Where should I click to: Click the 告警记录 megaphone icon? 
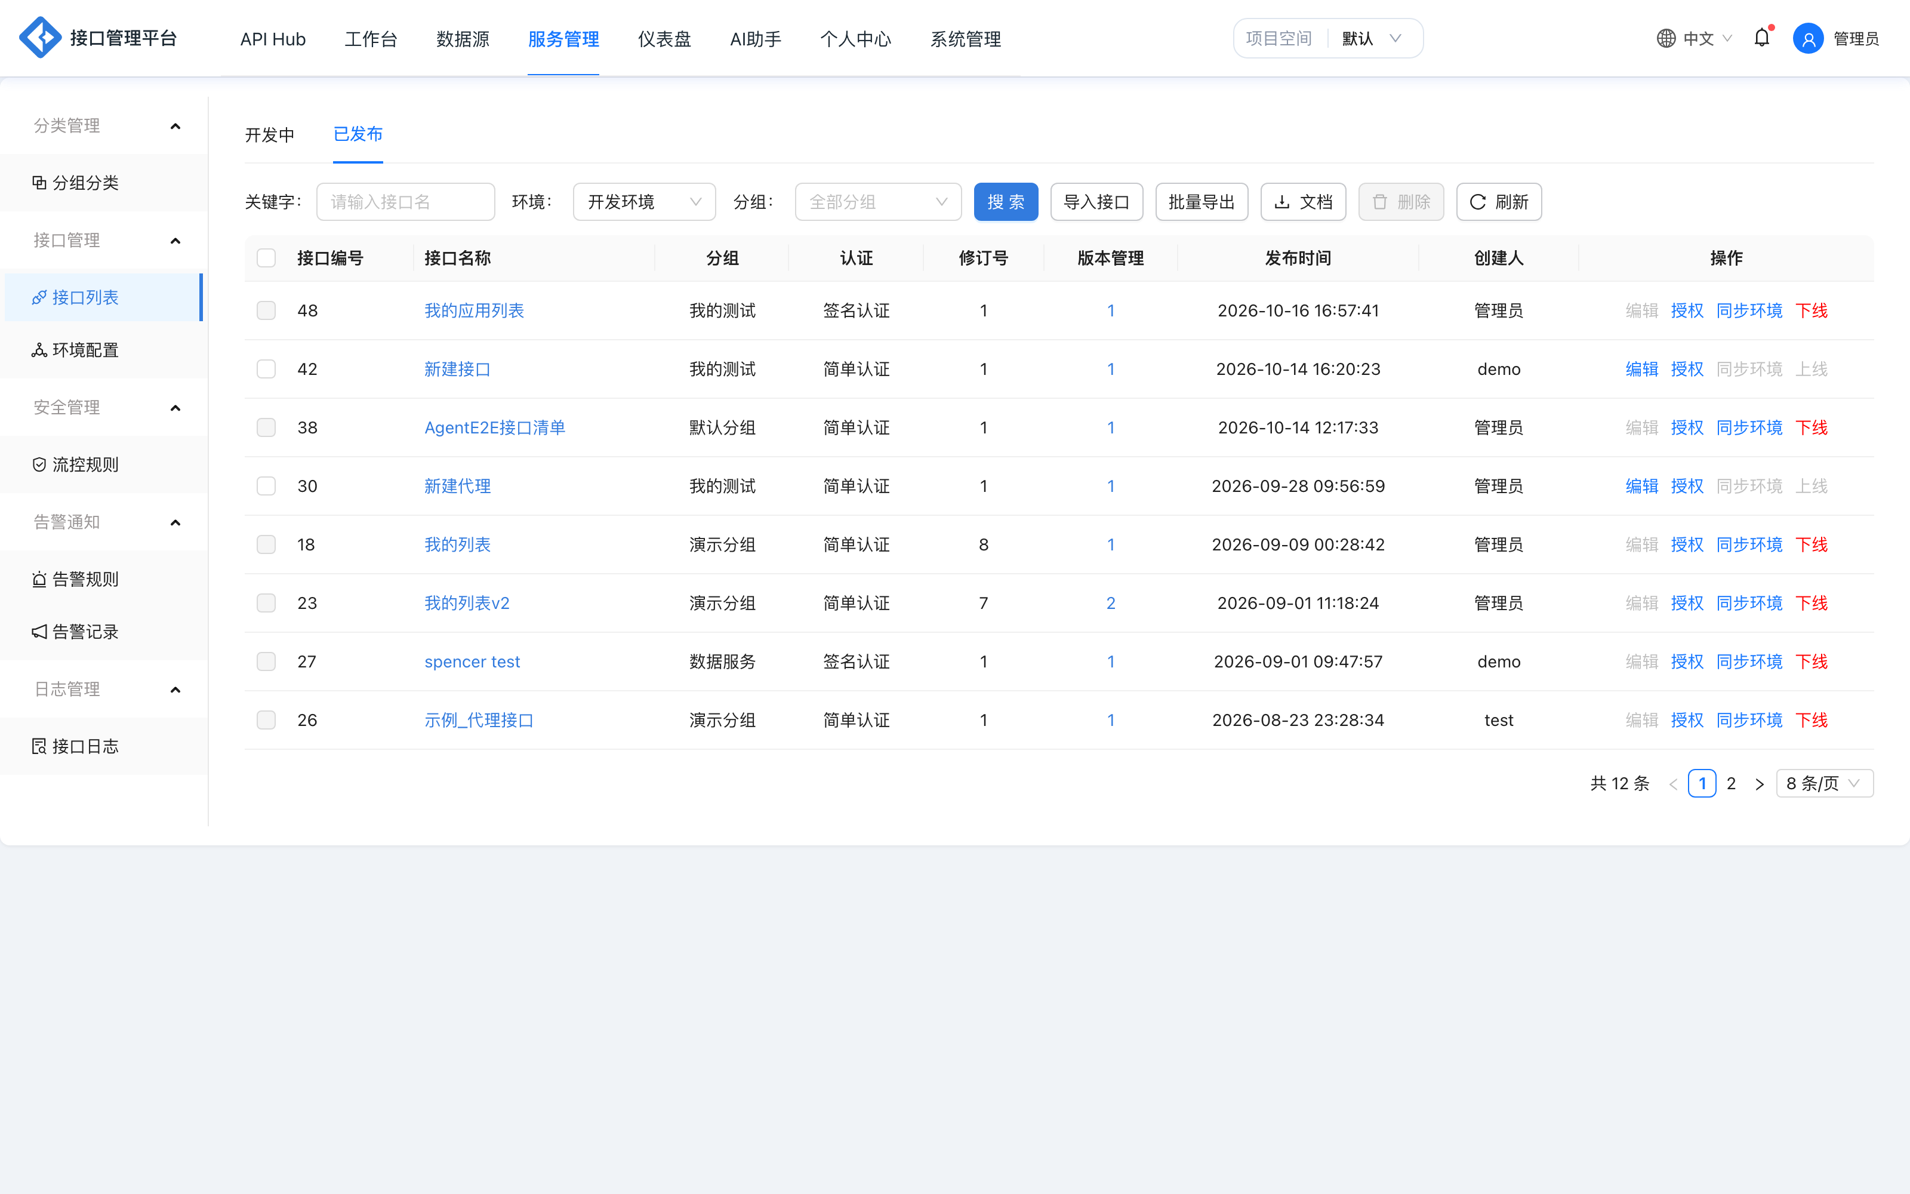[39, 632]
